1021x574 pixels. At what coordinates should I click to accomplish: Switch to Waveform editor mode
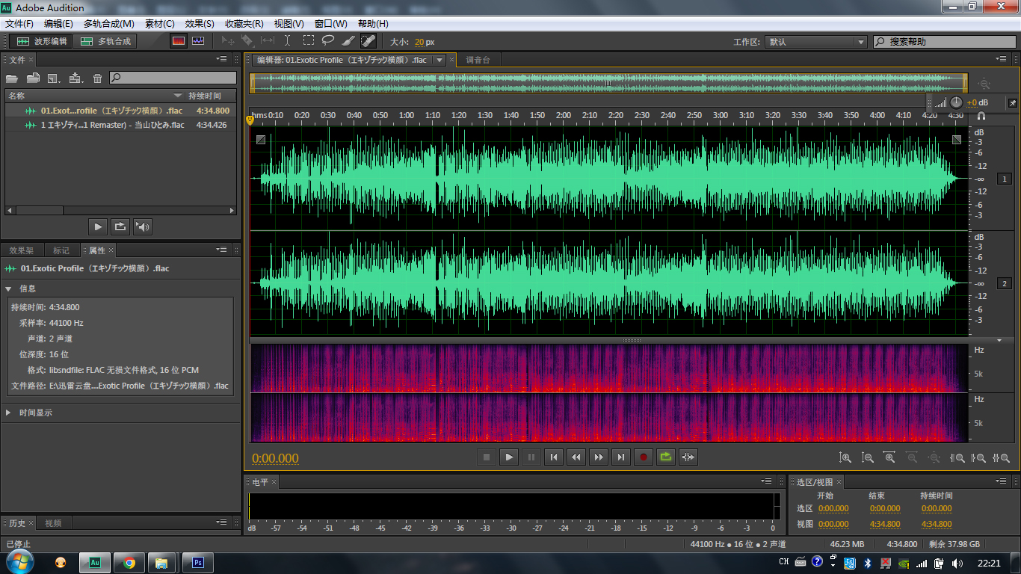pos(42,41)
